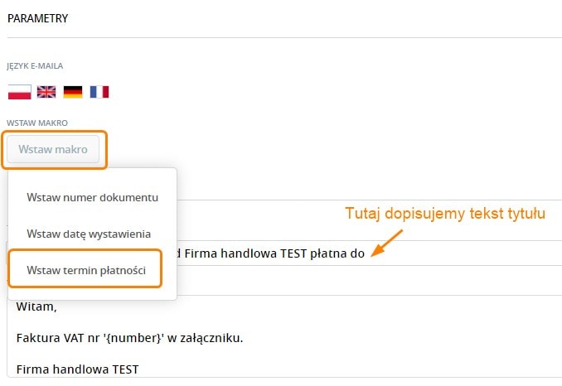Screen dimensions: 562x386
Task: Choose Wstaw numer dokumentu from menu
Action: click(x=92, y=197)
